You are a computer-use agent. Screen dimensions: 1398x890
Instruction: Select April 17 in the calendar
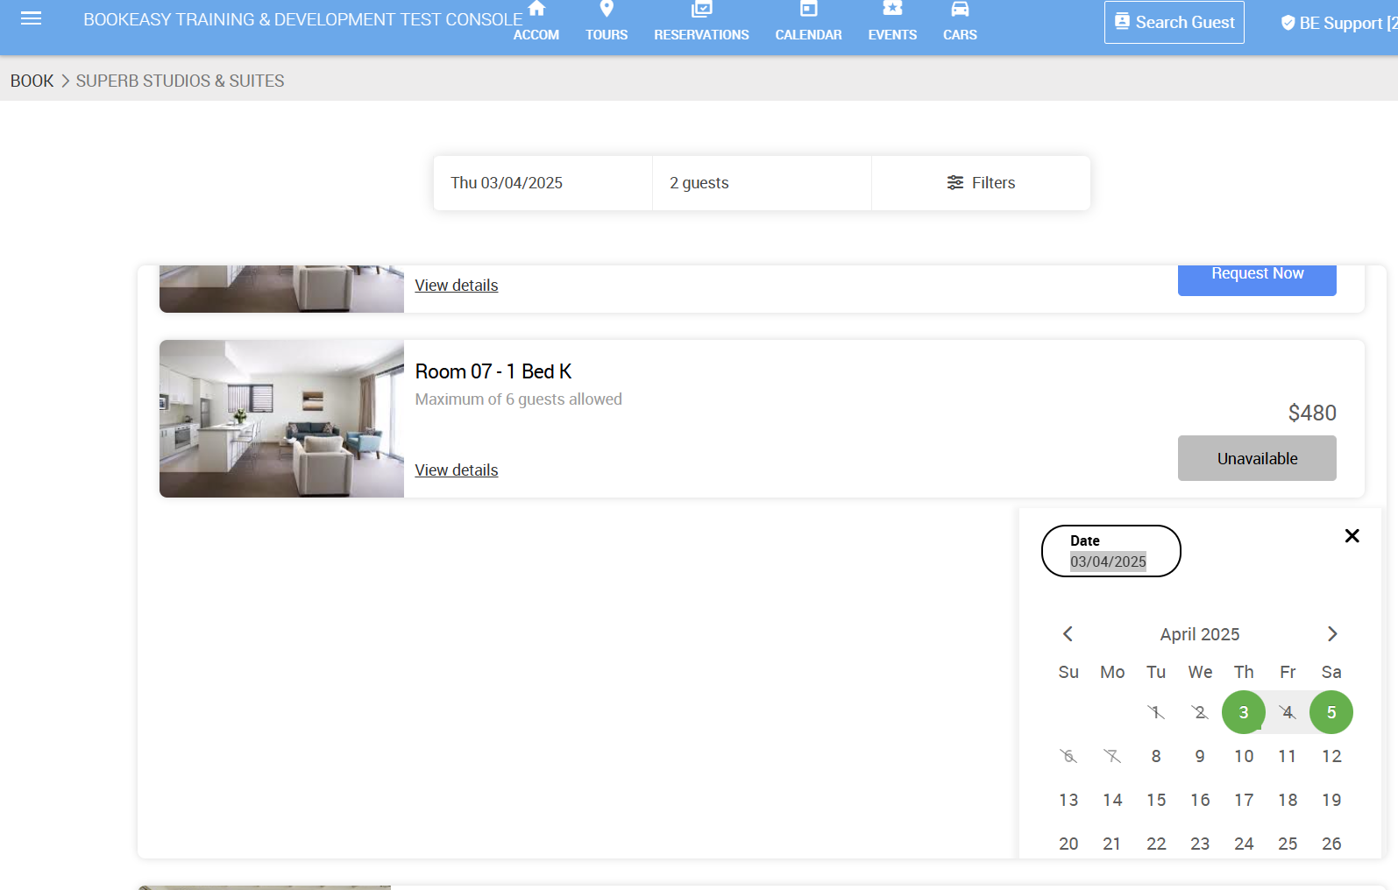(x=1244, y=800)
